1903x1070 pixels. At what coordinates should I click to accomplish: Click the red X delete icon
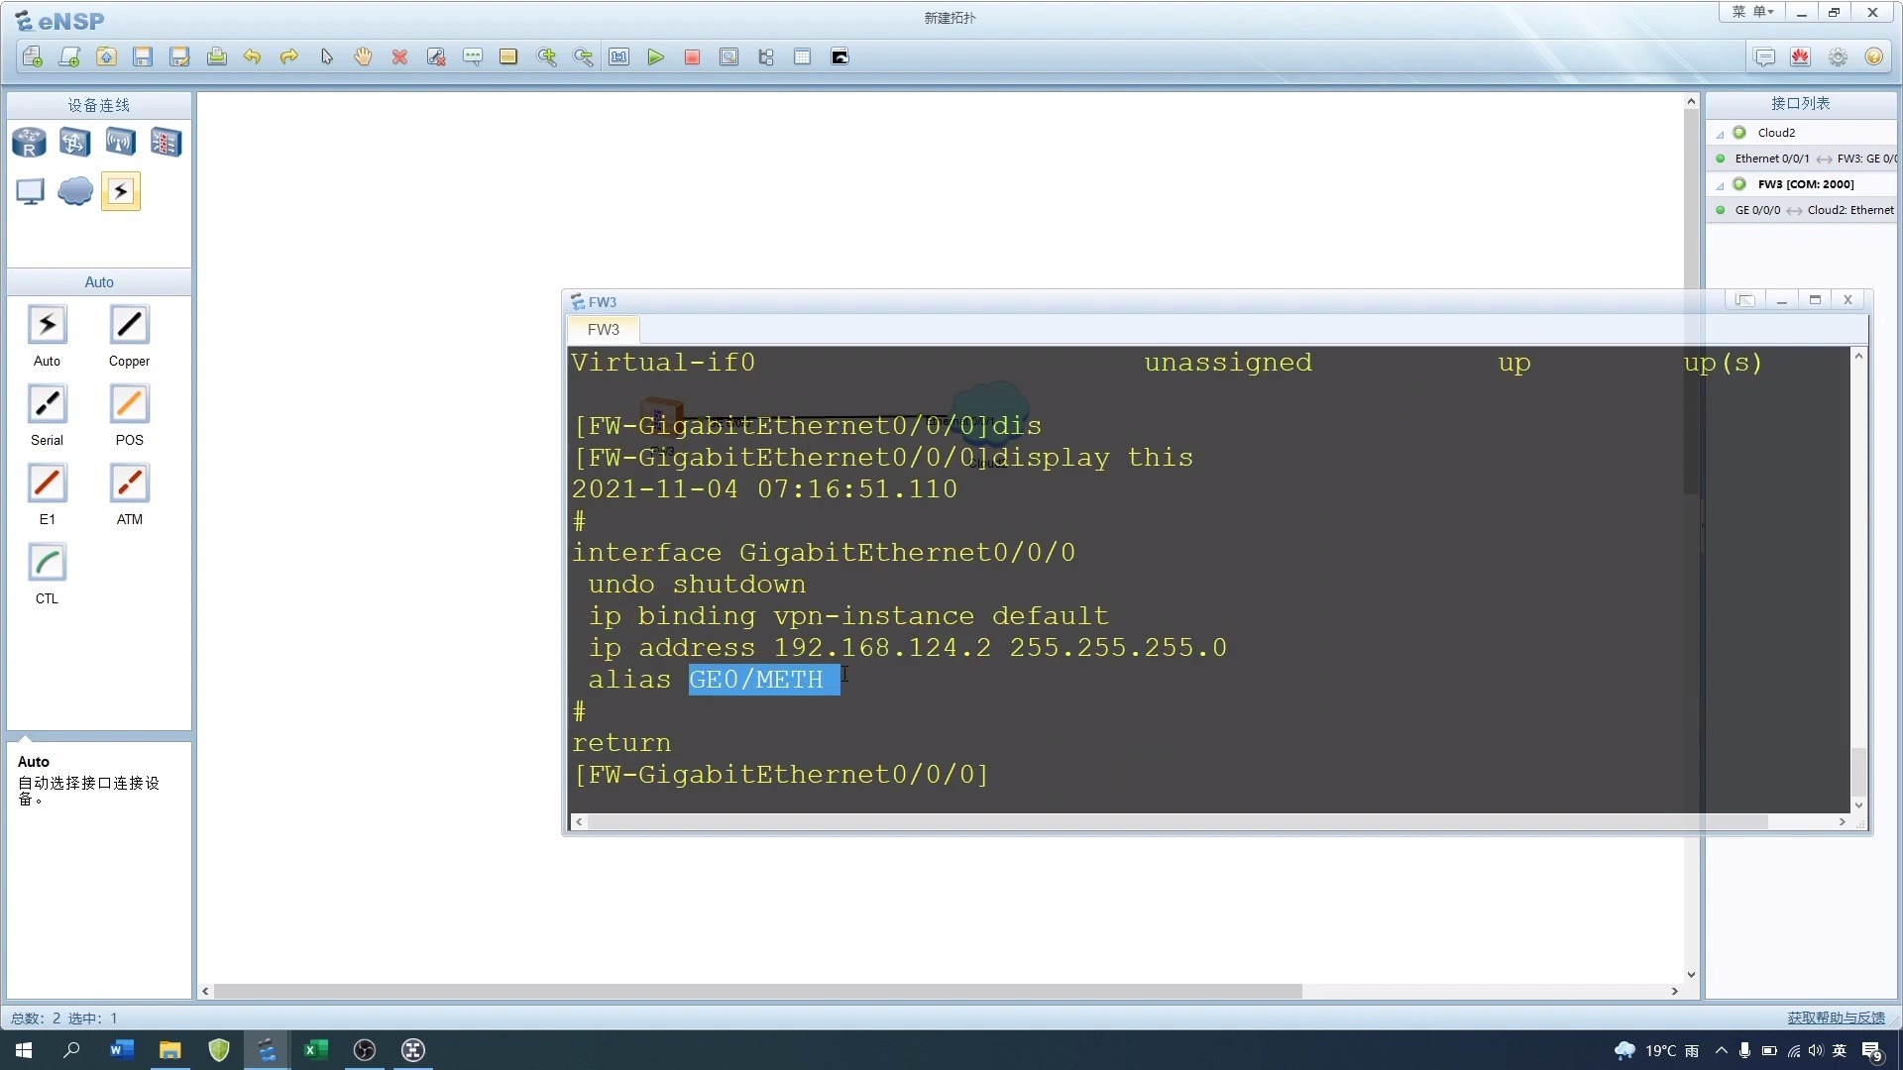(x=399, y=57)
